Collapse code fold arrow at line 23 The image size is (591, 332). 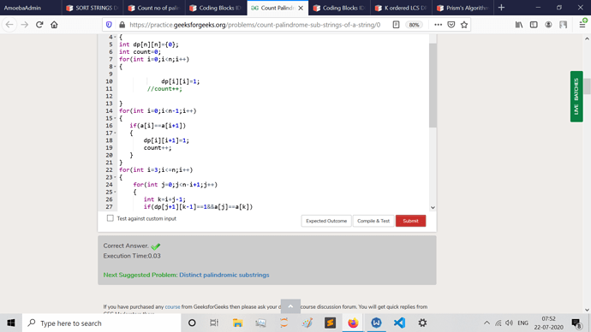pyautogui.click(x=115, y=177)
